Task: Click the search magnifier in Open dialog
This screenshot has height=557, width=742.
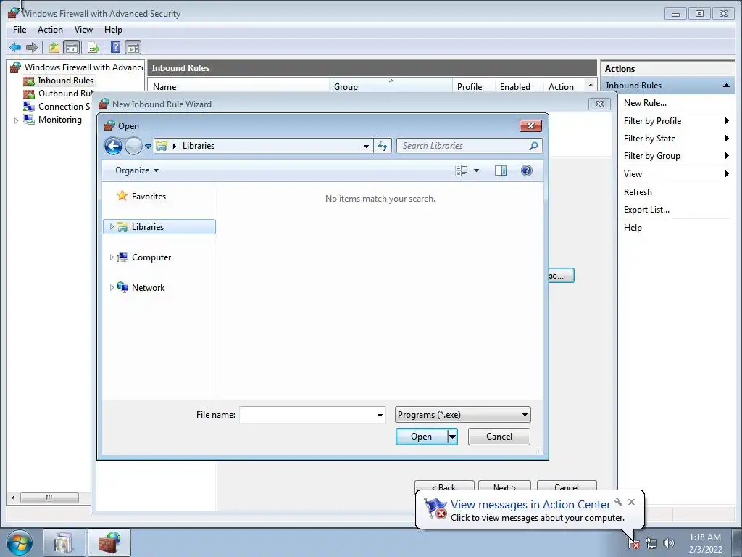Action: 533,146
